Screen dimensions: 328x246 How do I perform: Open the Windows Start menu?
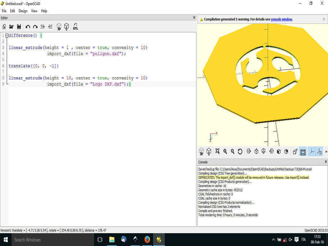[x=6, y=240]
